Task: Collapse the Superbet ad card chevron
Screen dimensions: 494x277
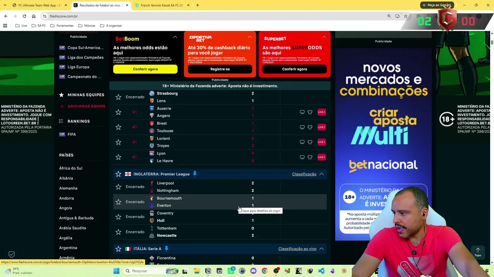Action: click(324, 37)
